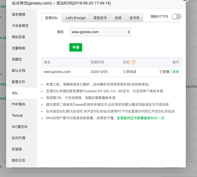Select SSL in the sidebar

coord(22,93)
